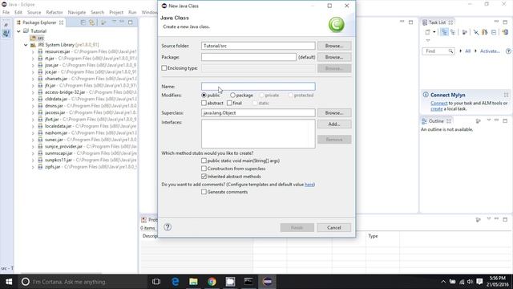Open File Explorer from taskbar
513x289 pixels.
pos(193,282)
